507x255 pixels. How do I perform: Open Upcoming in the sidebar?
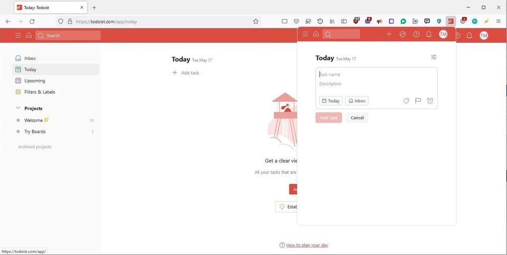pyautogui.click(x=55, y=81)
